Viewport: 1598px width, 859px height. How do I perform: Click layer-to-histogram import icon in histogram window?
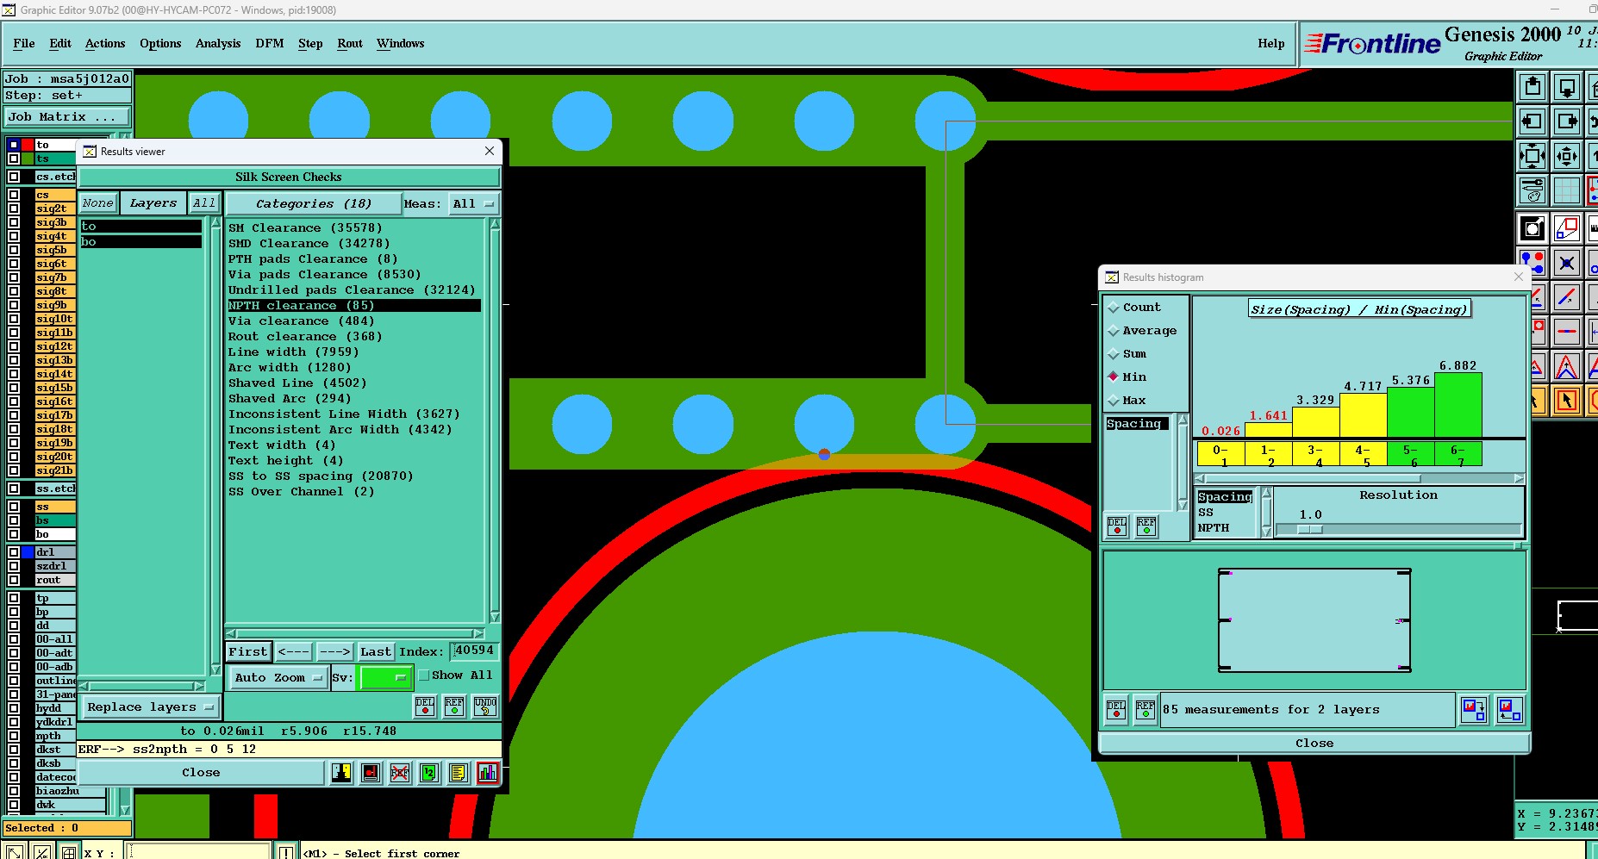pyautogui.click(x=1509, y=710)
